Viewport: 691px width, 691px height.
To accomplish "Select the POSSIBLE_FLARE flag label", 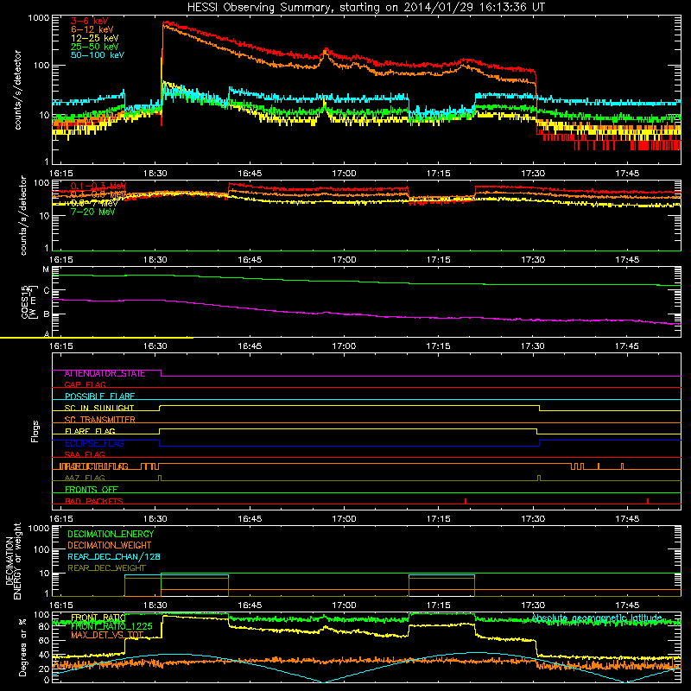I will 99,396.
